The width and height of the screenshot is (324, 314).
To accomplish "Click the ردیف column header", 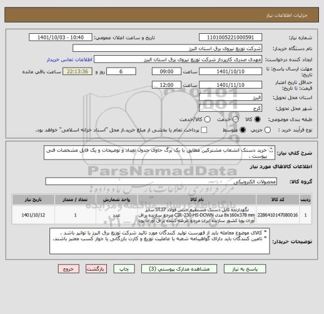I will (305, 200).
